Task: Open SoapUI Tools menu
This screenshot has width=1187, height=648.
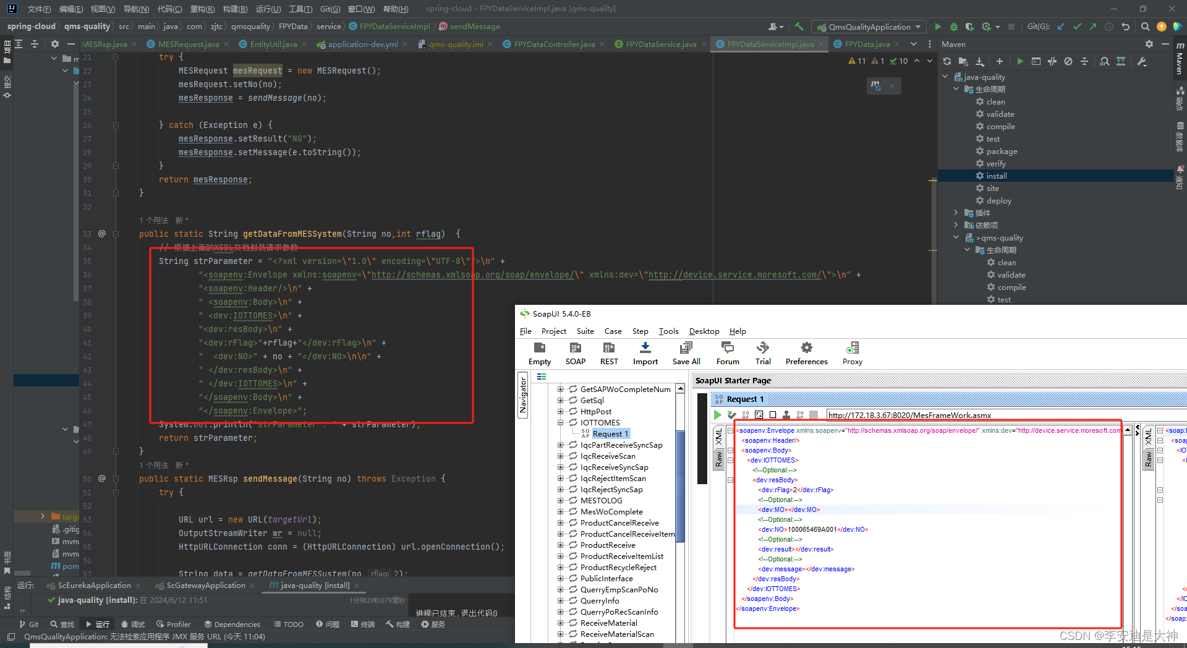Action: click(668, 331)
